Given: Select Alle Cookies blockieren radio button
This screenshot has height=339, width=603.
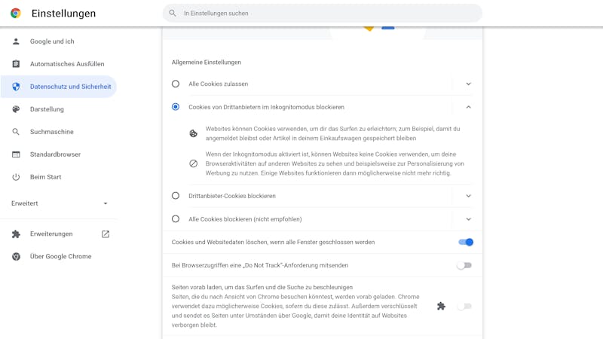Looking at the screenshot, I should click(176, 218).
